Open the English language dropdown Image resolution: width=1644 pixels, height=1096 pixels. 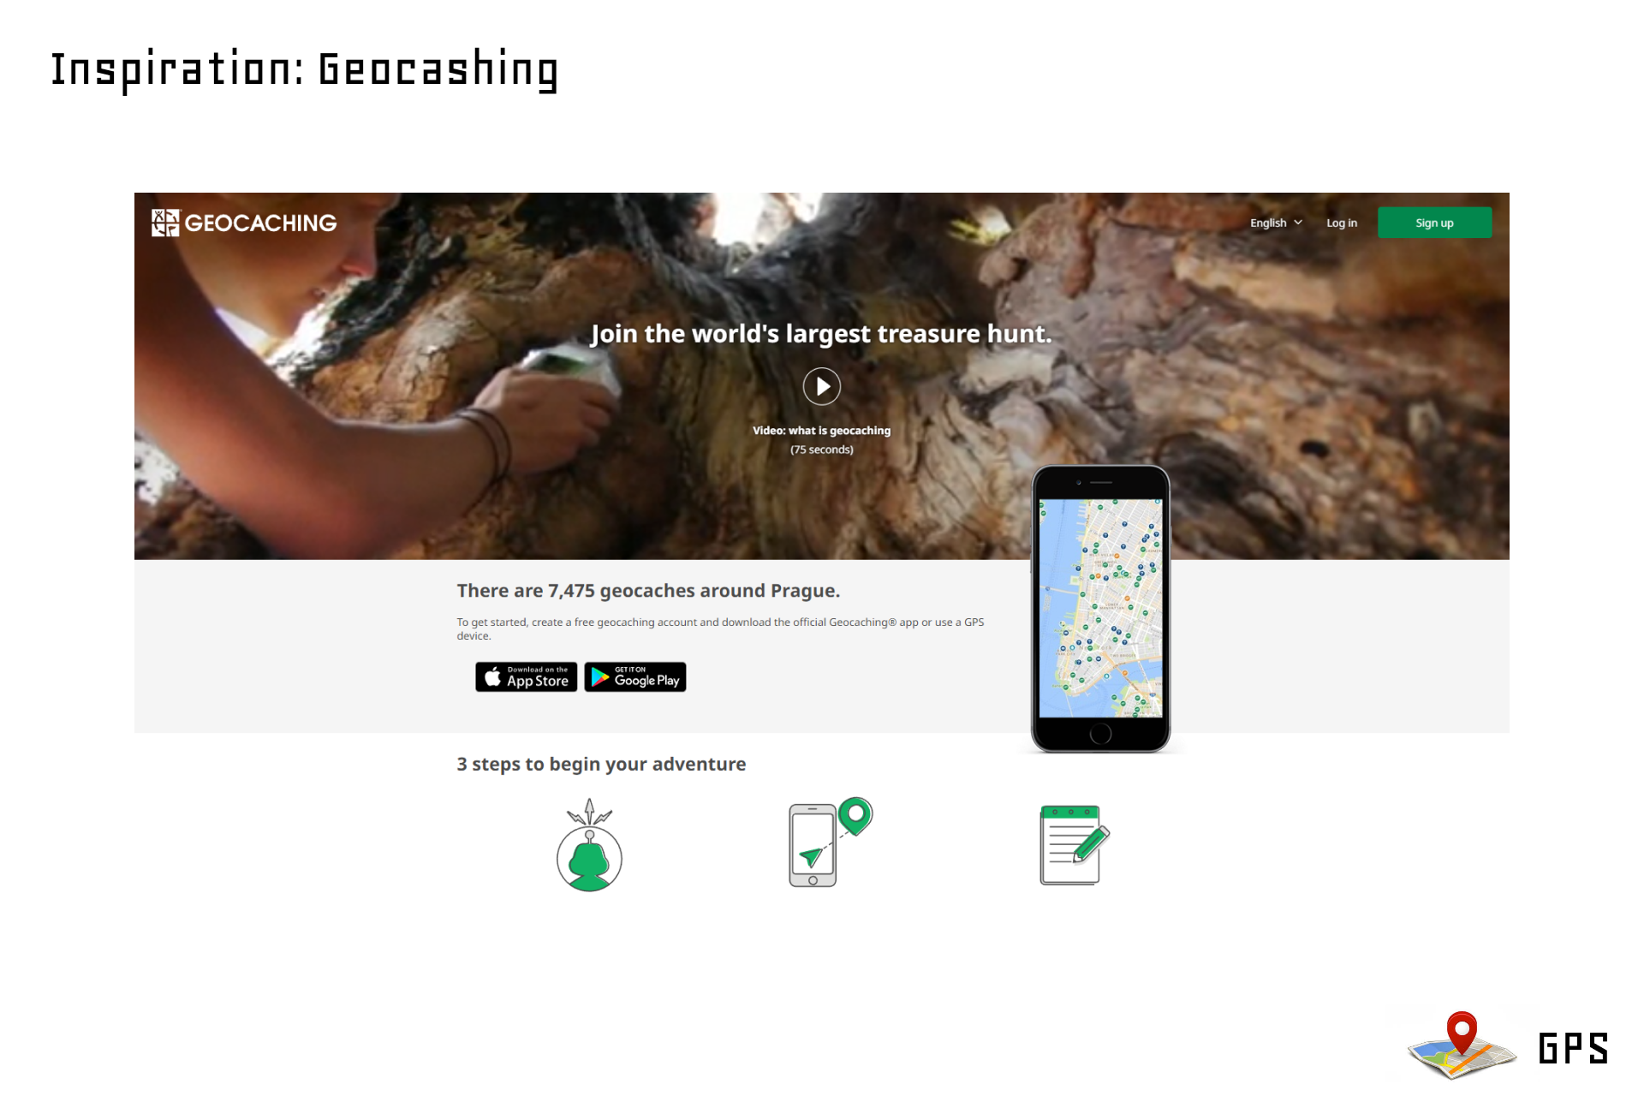(1276, 223)
